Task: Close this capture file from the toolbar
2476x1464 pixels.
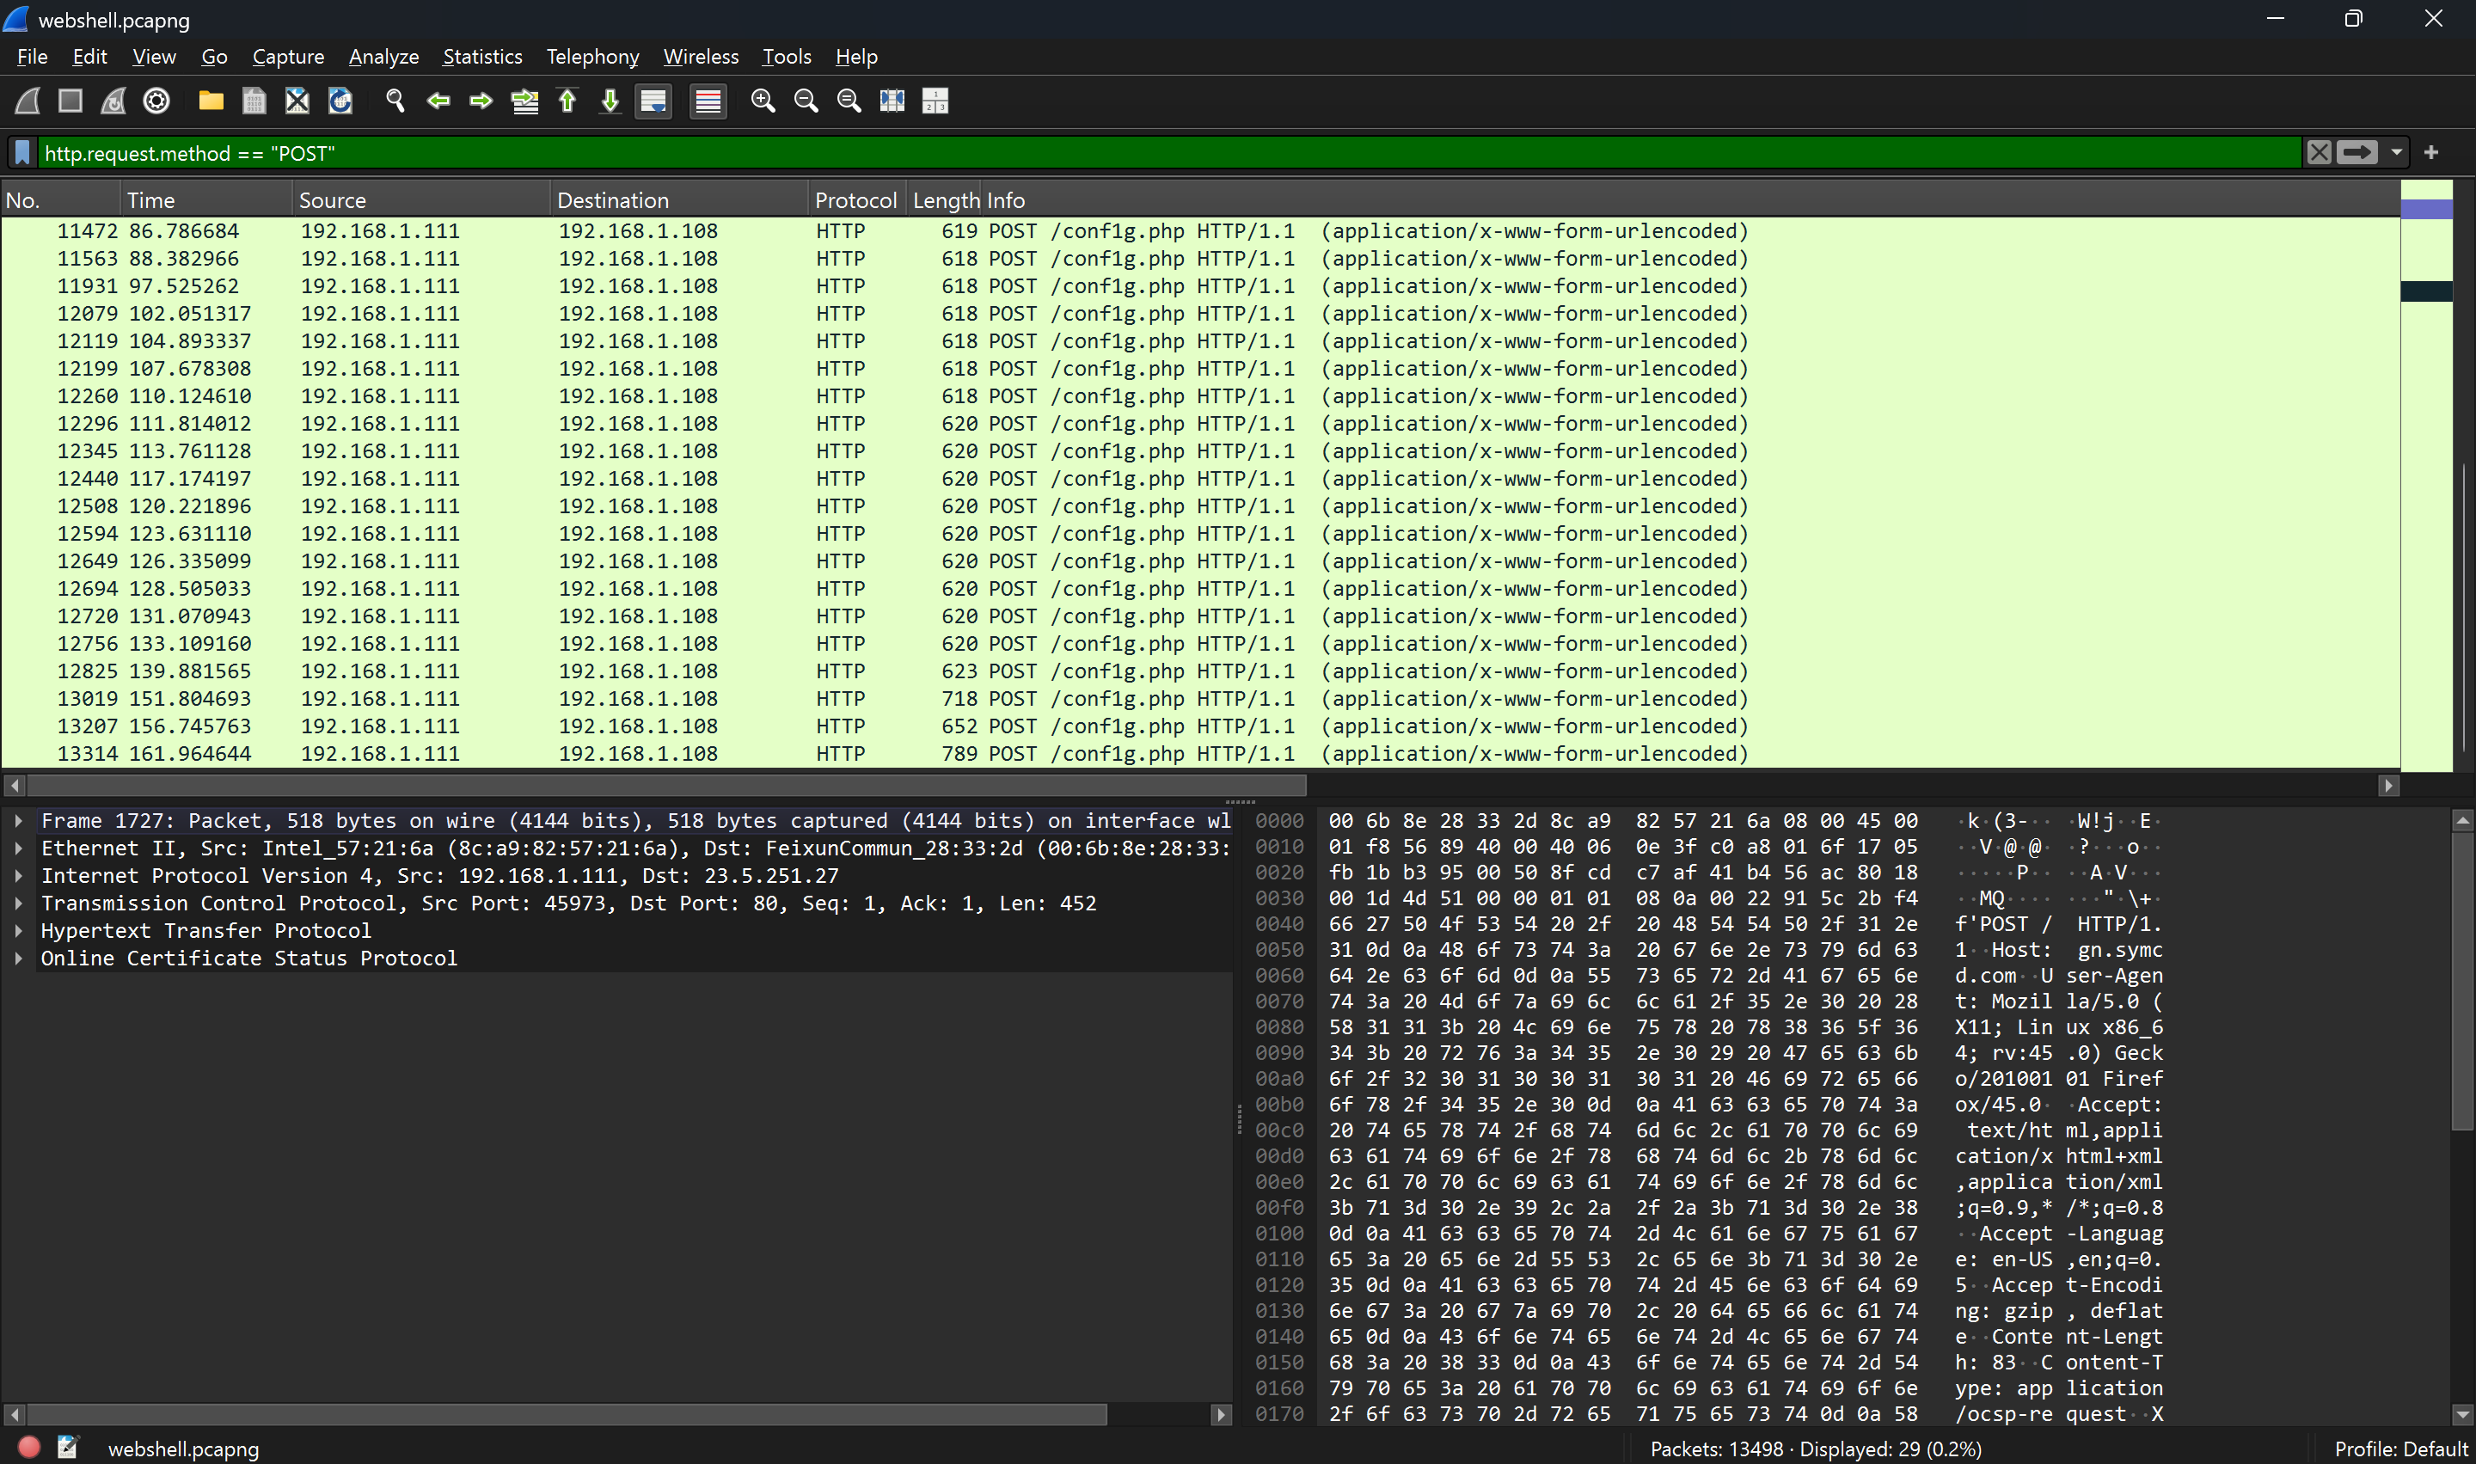Action: [297, 101]
